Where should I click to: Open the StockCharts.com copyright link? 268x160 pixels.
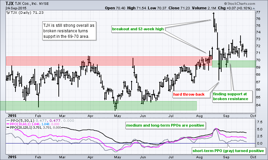pos(239,3)
